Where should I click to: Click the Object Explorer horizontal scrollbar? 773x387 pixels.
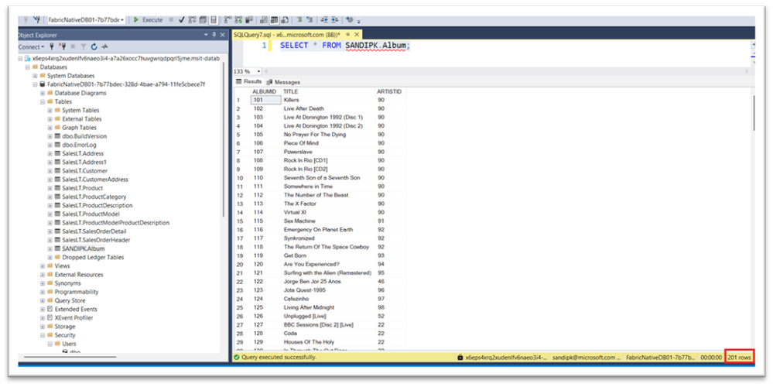click(x=70, y=357)
